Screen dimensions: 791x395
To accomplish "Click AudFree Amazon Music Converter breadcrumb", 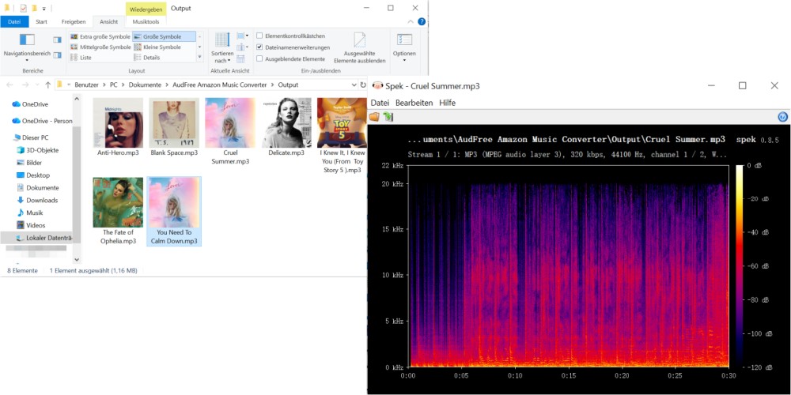I will tap(219, 85).
